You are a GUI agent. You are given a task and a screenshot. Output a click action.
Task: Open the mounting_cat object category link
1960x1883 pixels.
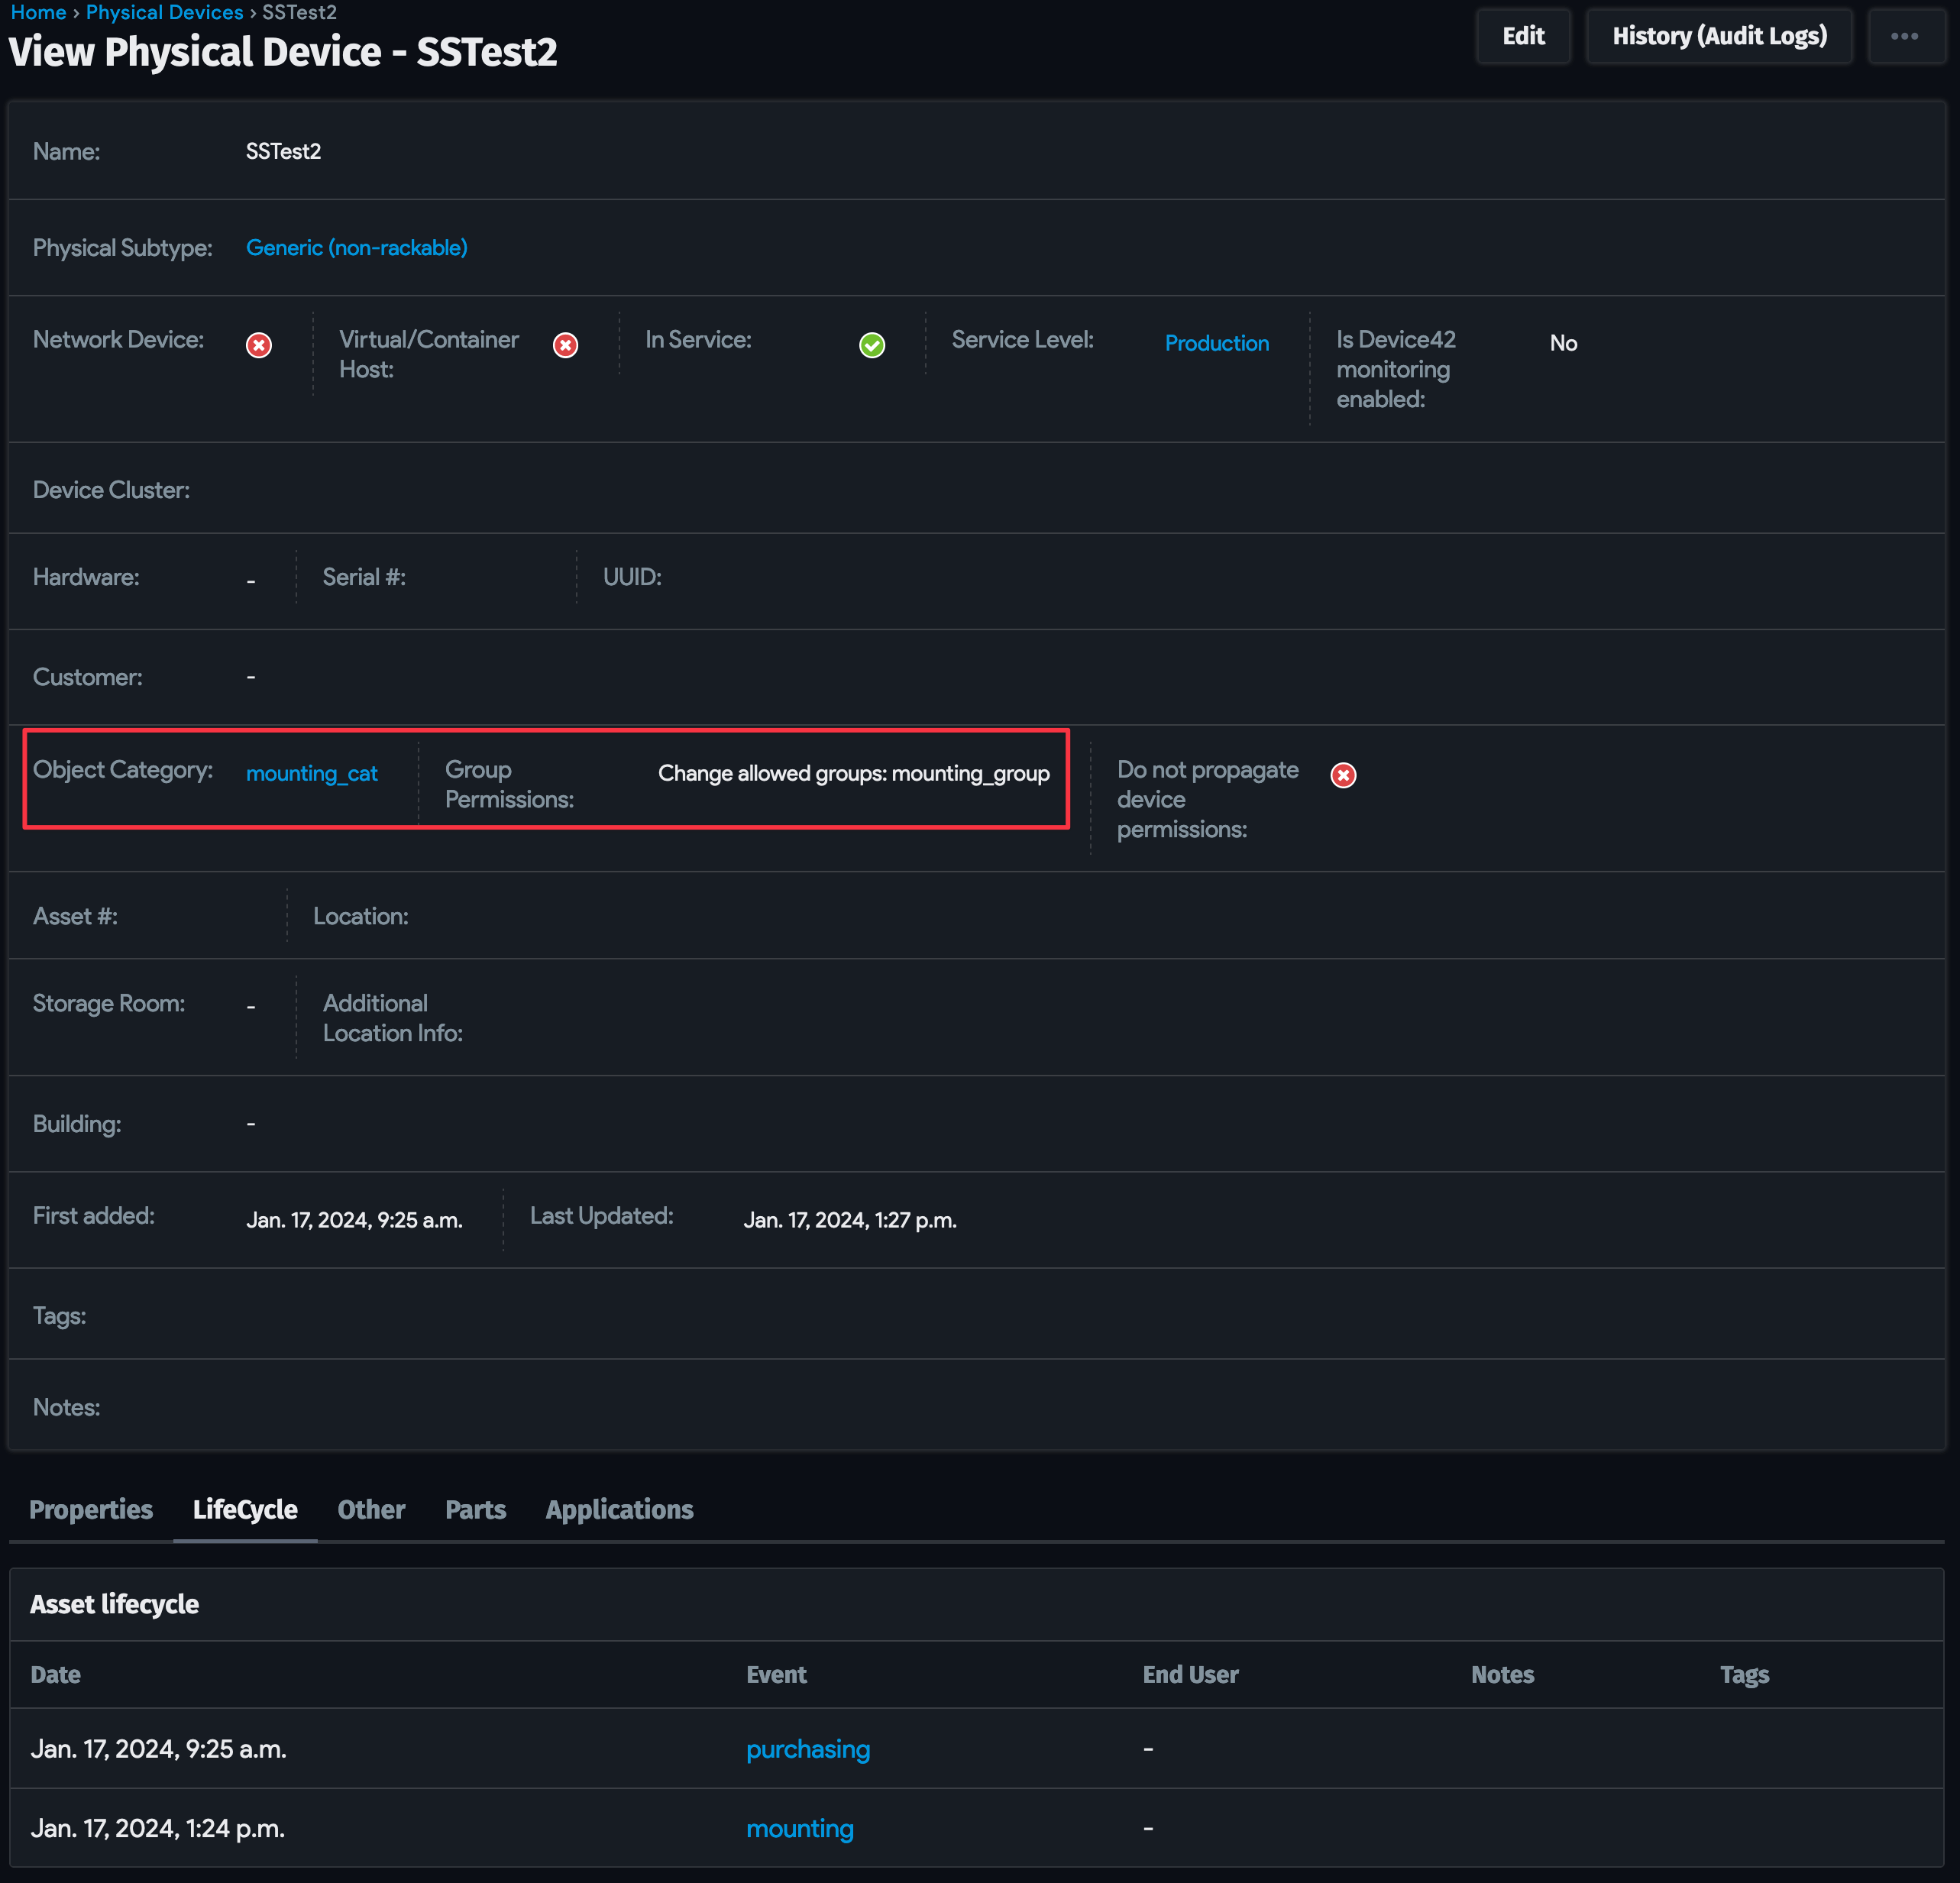[x=311, y=773]
